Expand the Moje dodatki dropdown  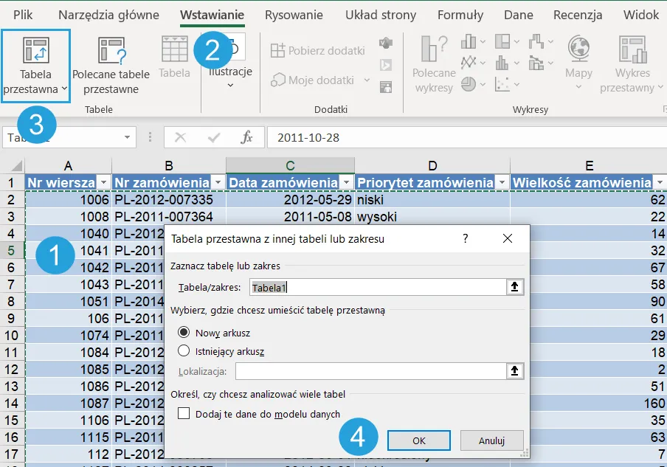(x=367, y=80)
